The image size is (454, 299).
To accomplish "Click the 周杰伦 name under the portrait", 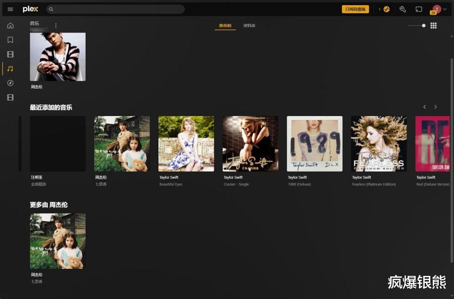I will click(x=37, y=87).
